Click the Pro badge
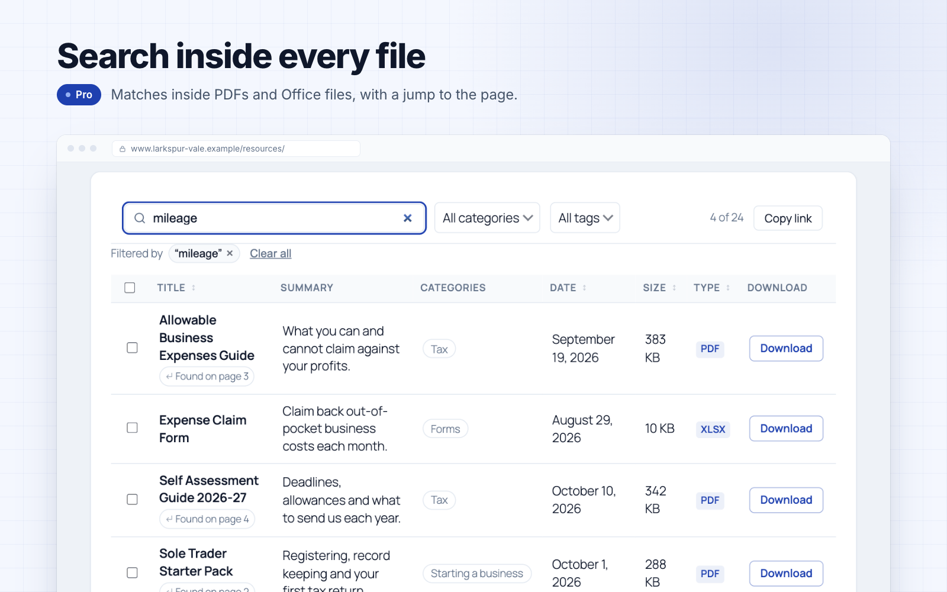The image size is (947, 592). [x=79, y=95]
